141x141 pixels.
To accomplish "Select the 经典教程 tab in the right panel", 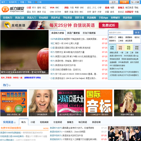I will (x=112, y=47).
